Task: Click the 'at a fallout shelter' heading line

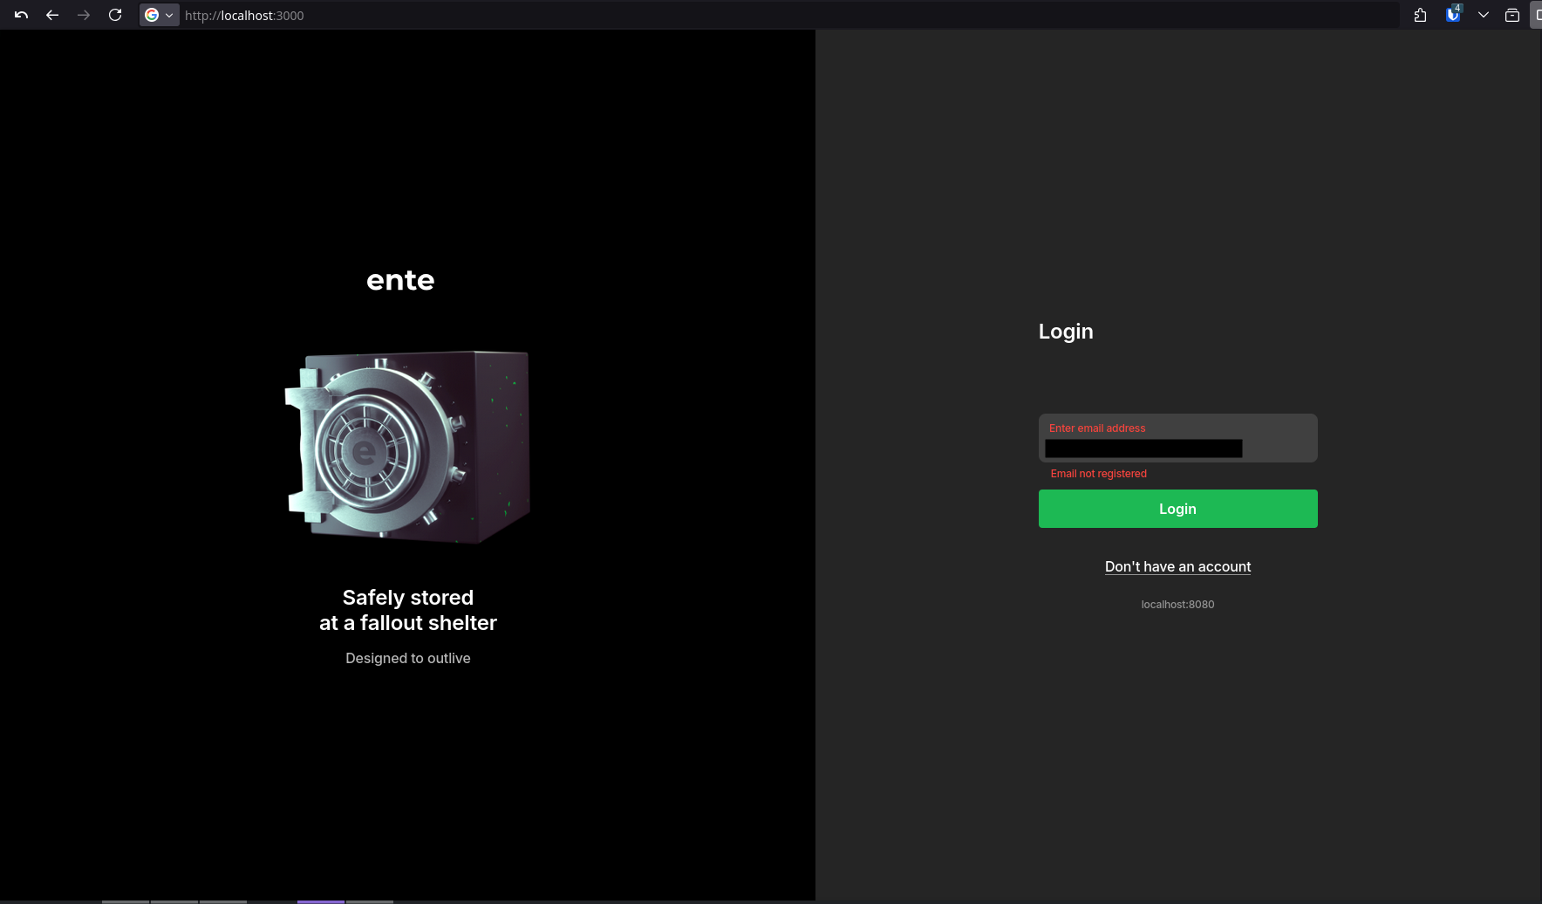Action: [x=408, y=623]
